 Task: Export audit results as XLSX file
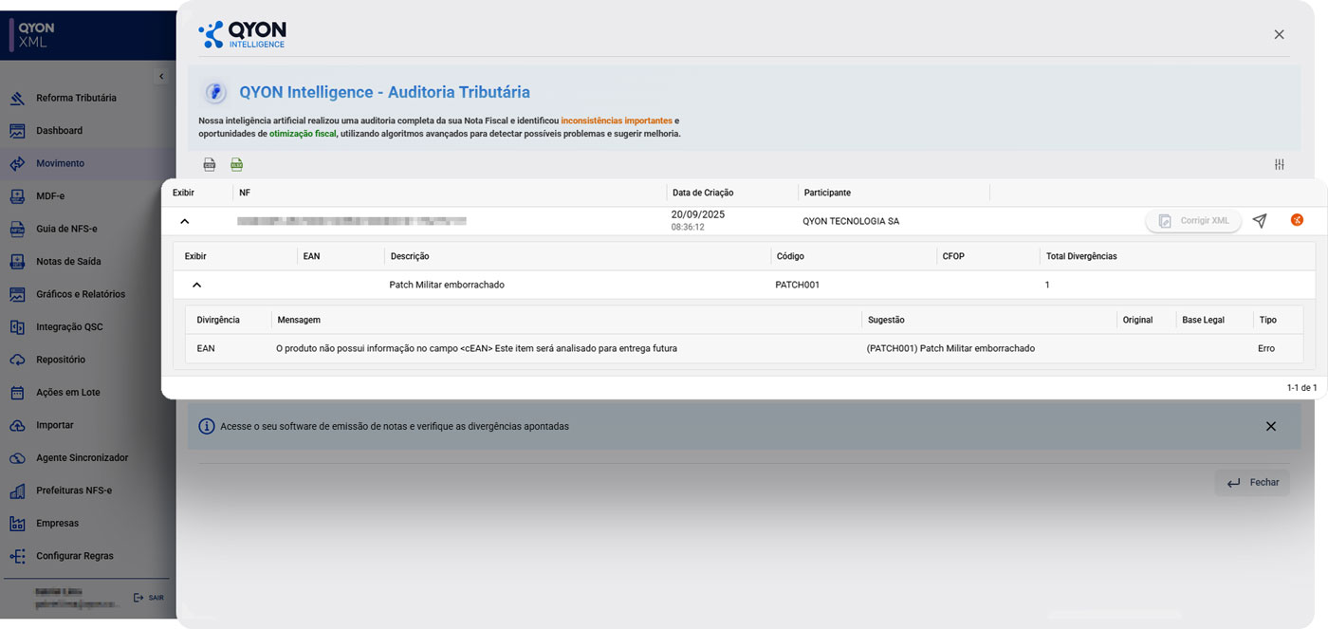236,165
